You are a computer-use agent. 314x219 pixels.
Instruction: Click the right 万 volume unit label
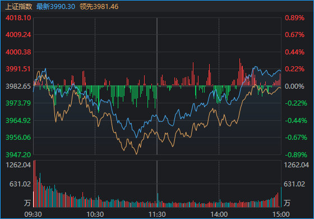point(287,203)
